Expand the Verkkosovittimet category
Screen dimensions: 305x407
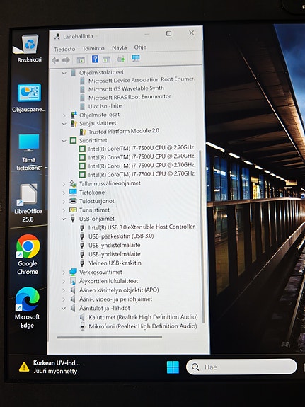pos(64,273)
